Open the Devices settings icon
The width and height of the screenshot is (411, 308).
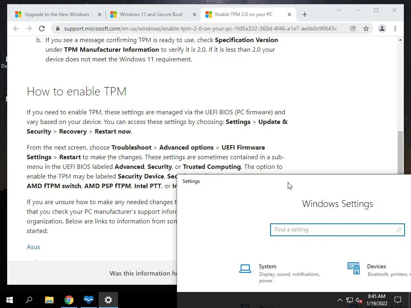tap(353, 268)
